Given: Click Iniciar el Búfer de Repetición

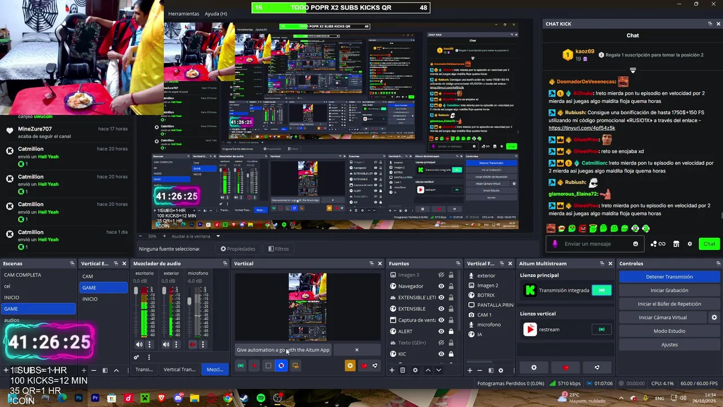Looking at the screenshot, I should click(x=669, y=304).
